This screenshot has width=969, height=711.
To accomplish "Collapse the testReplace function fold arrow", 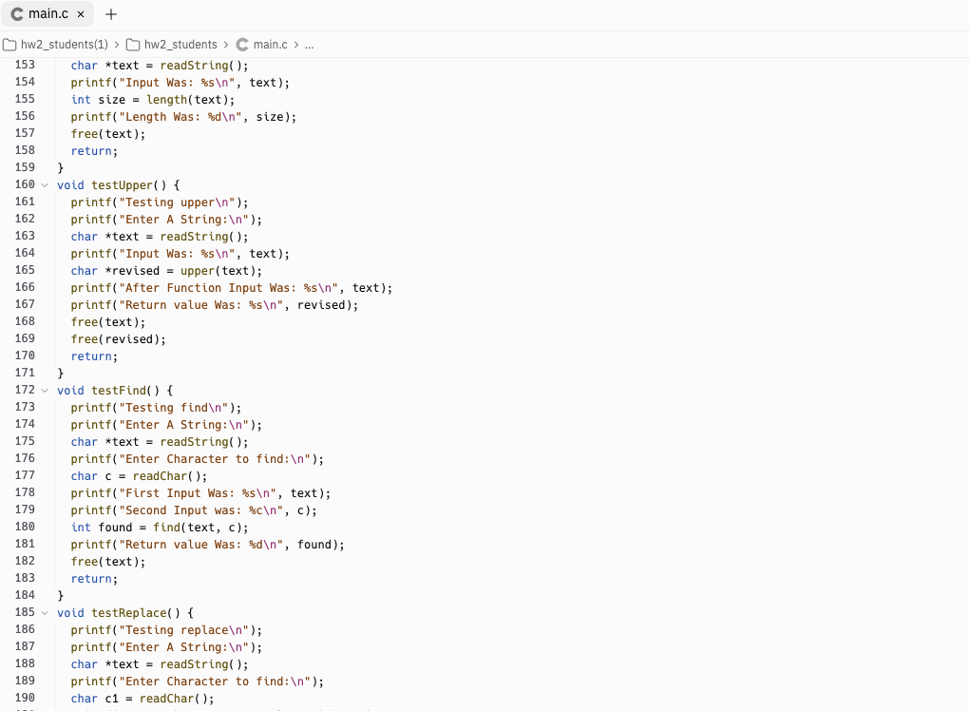I will pyautogui.click(x=44, y=612).
